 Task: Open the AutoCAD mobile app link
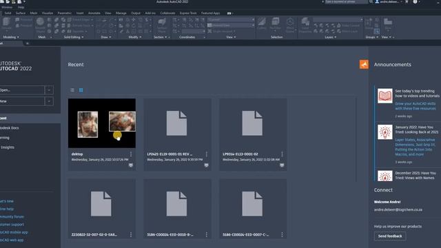click(x=14, y=232)
